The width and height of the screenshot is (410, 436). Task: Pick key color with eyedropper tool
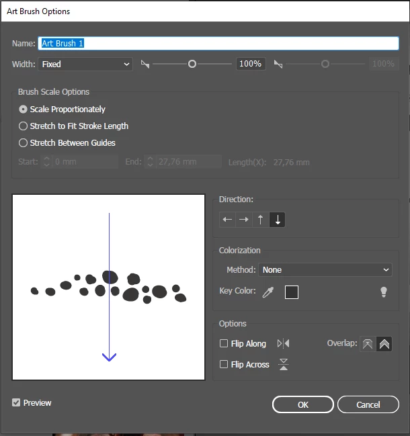268,292
